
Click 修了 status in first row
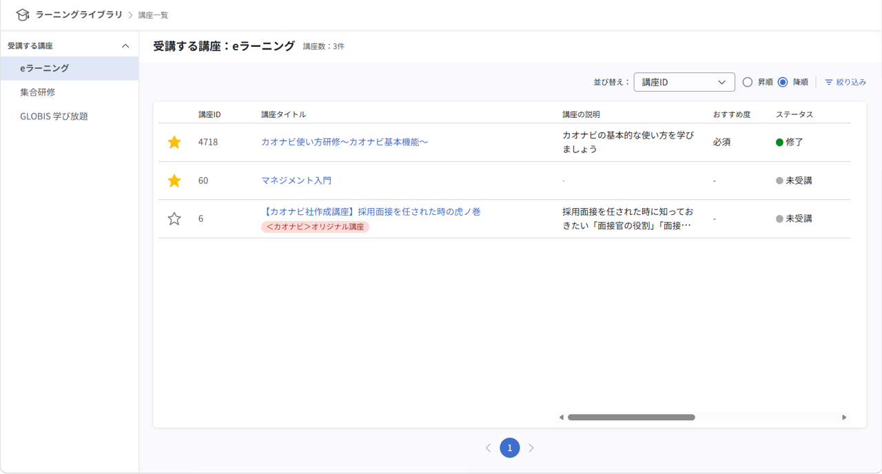(x=790, y=142)
